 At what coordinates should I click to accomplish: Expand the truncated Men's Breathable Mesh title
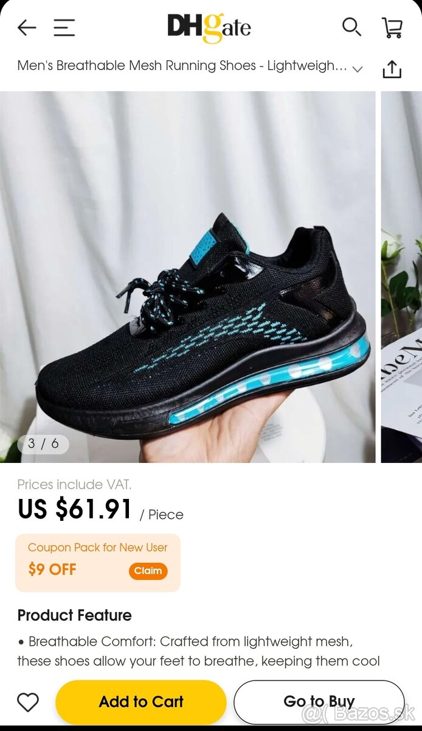click(x=182, y=66)
